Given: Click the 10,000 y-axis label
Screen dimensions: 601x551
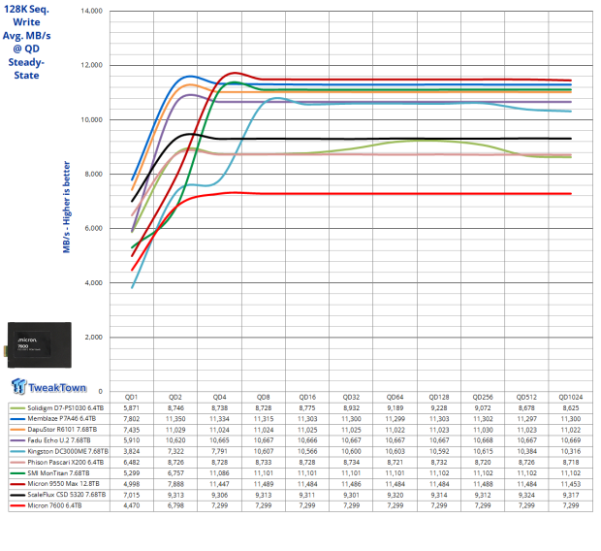Looking at the screenshot, I should (x=92, y=119).
